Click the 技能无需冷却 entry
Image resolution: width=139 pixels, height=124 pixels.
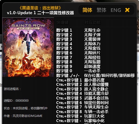click(x=96, y=93)
